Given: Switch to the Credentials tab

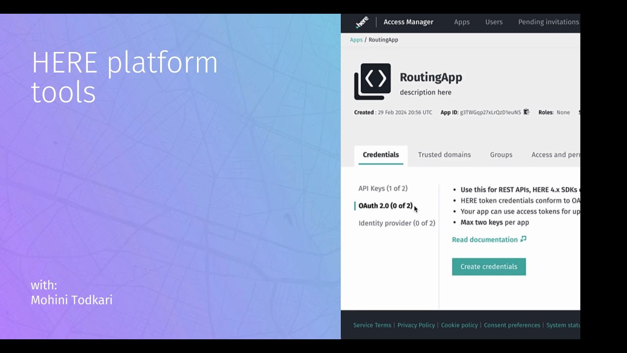Looking at the screenshot, I should pyautogui.click(x=381, y=154).
